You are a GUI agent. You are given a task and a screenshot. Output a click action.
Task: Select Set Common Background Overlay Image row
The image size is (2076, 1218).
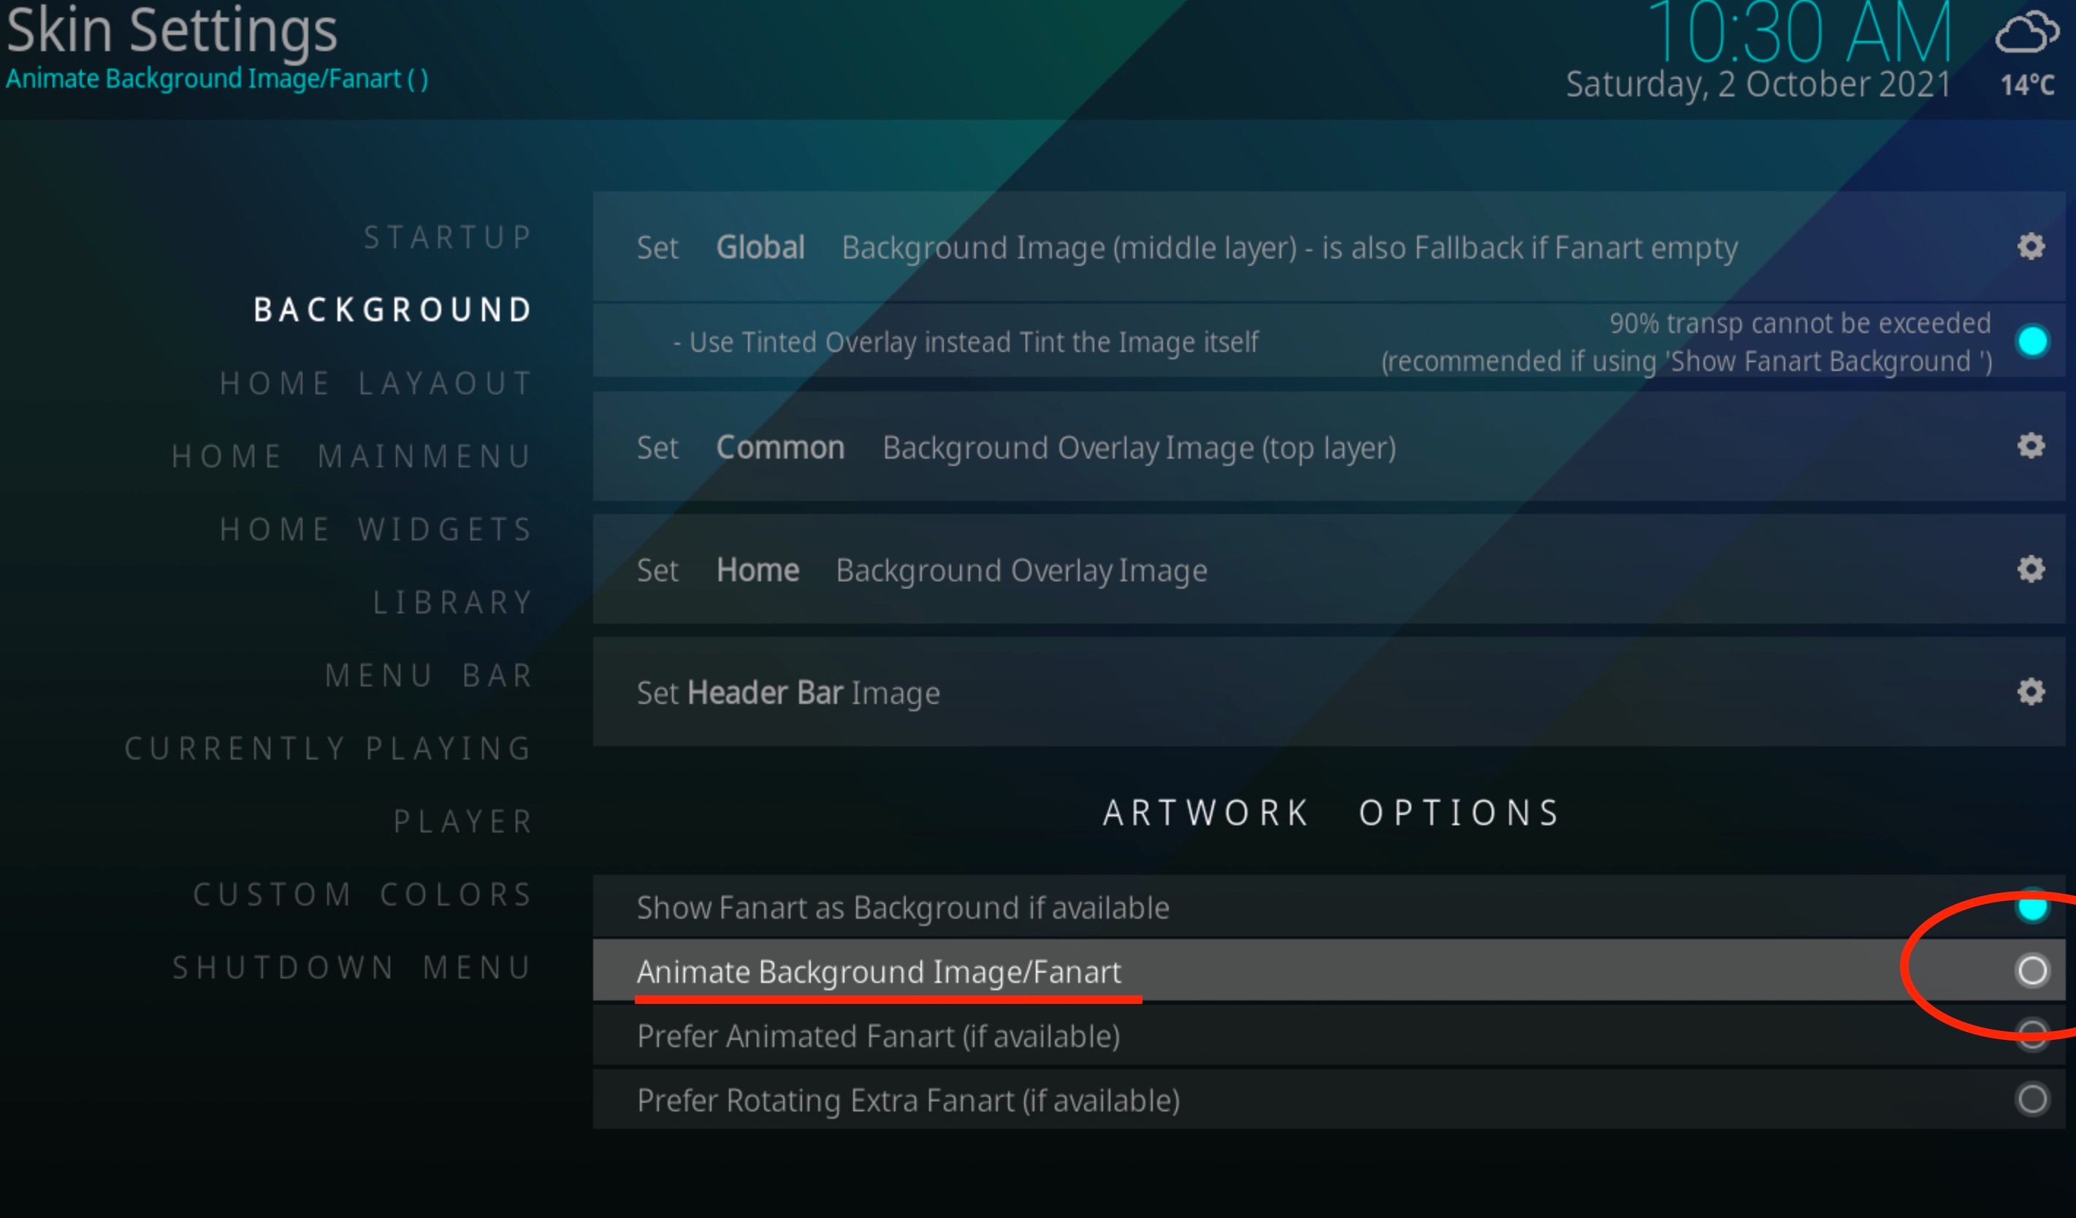[x=1329, y=446]
